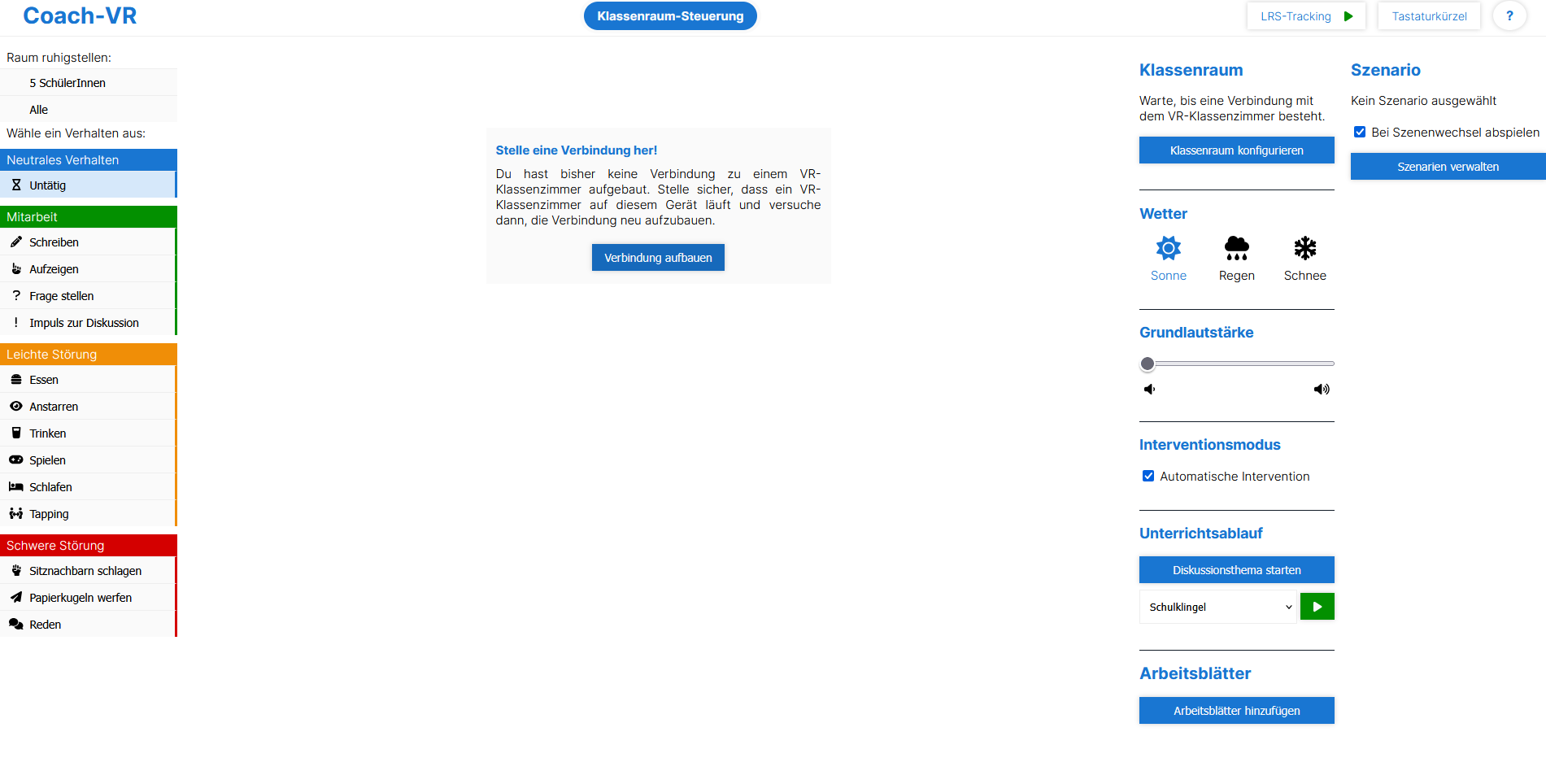Start LRS-Tracking with the play button
The height and width of the screenshot is (771, 1546).
click(x=1348, y=16)
